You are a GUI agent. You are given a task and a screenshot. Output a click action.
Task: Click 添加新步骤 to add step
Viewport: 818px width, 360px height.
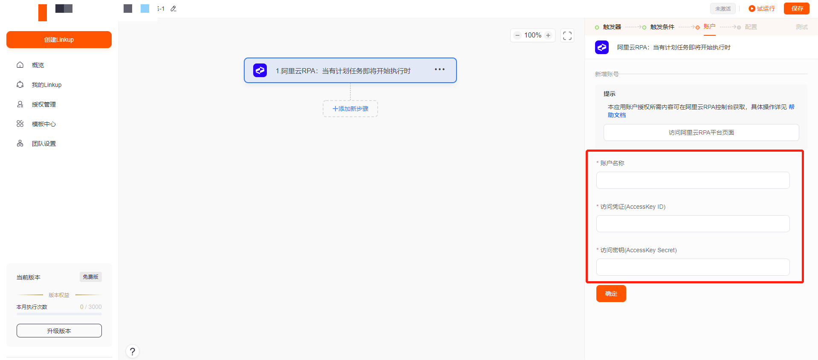pos(350,109)
